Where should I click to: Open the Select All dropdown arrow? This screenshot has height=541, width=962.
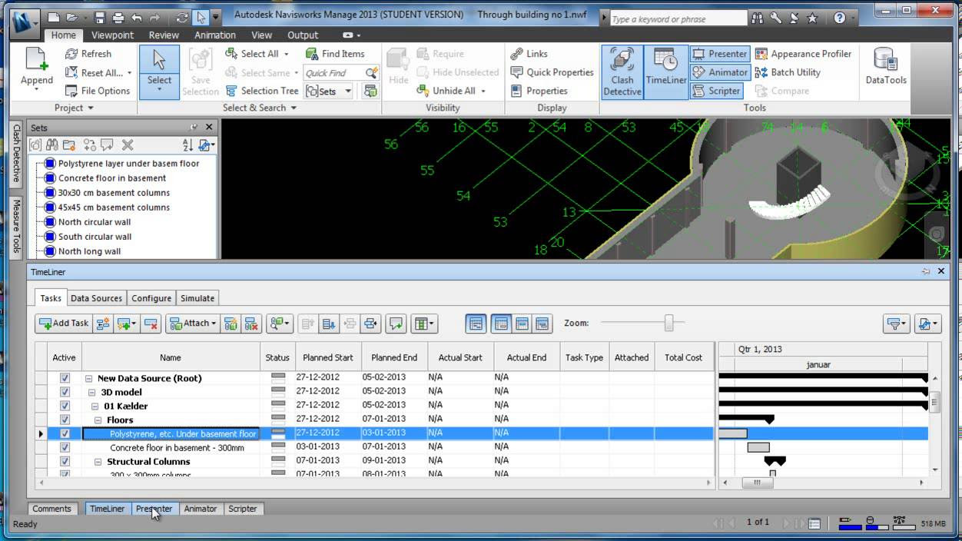287,54
